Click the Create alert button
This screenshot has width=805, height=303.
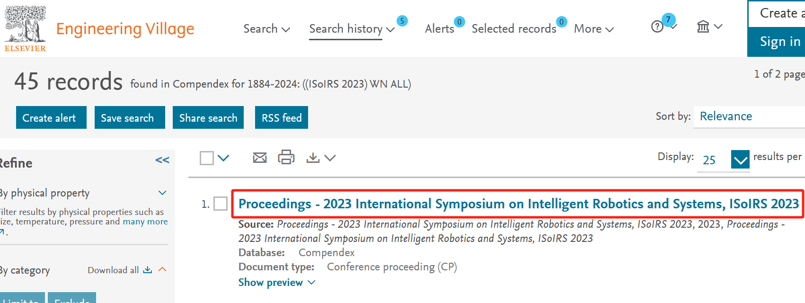tap(51, 118)
